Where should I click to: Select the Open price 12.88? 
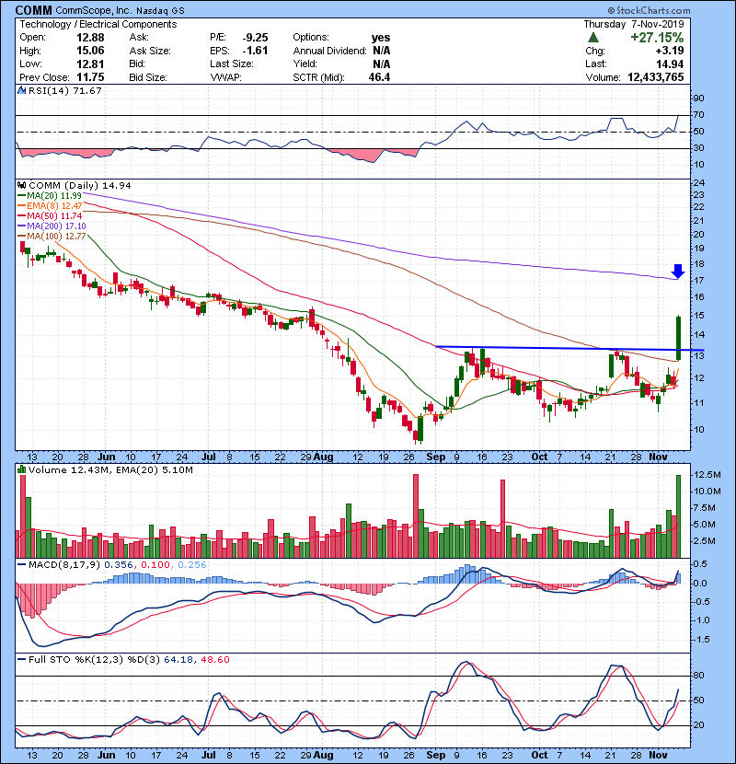90,38
